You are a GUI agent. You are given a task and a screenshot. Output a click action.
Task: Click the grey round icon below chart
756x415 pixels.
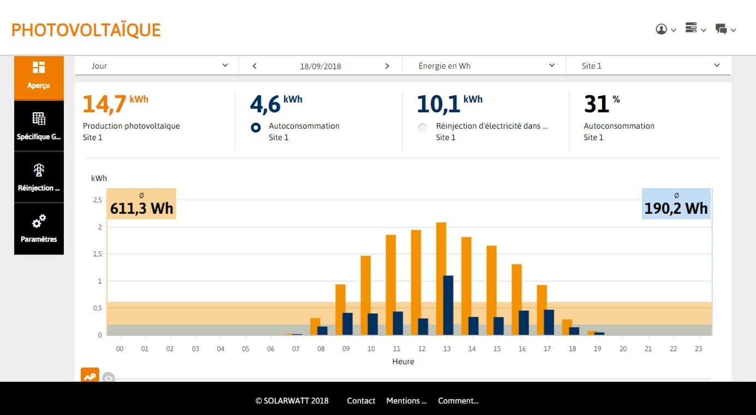point(109,377)
